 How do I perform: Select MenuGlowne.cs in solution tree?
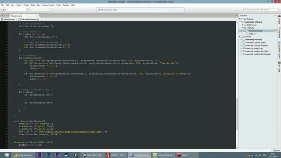pyautogui.click(x=255, y=31)
